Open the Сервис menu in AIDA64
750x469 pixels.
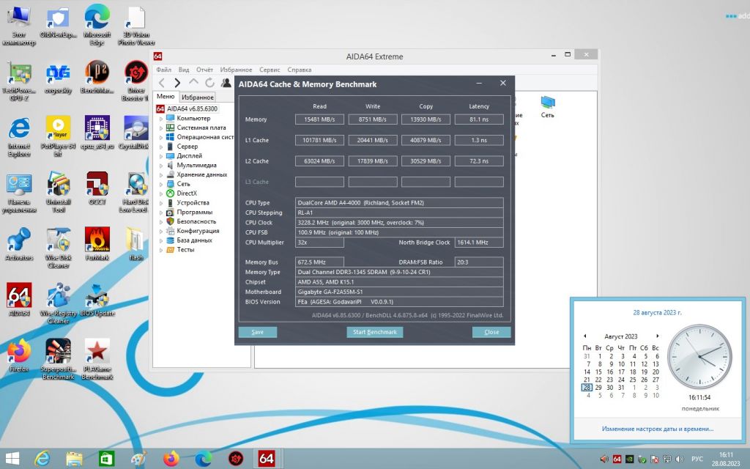click(x=270, y=70)
